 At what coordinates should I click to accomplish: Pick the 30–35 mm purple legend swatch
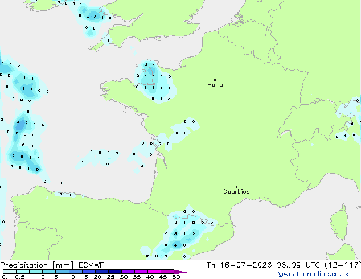(x=128, y=272)
